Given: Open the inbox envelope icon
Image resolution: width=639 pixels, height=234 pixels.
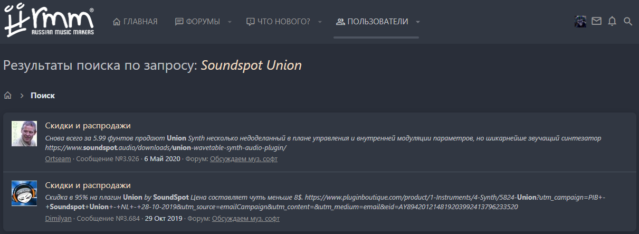Looking at the screenshot, I should (596, 22).
